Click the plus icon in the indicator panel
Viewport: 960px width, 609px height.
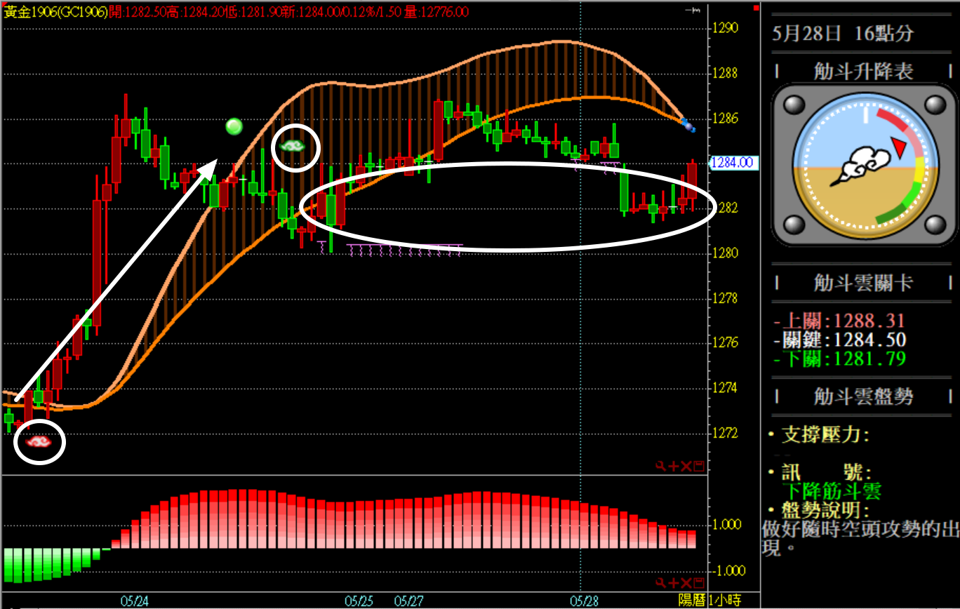click(673, 584)
